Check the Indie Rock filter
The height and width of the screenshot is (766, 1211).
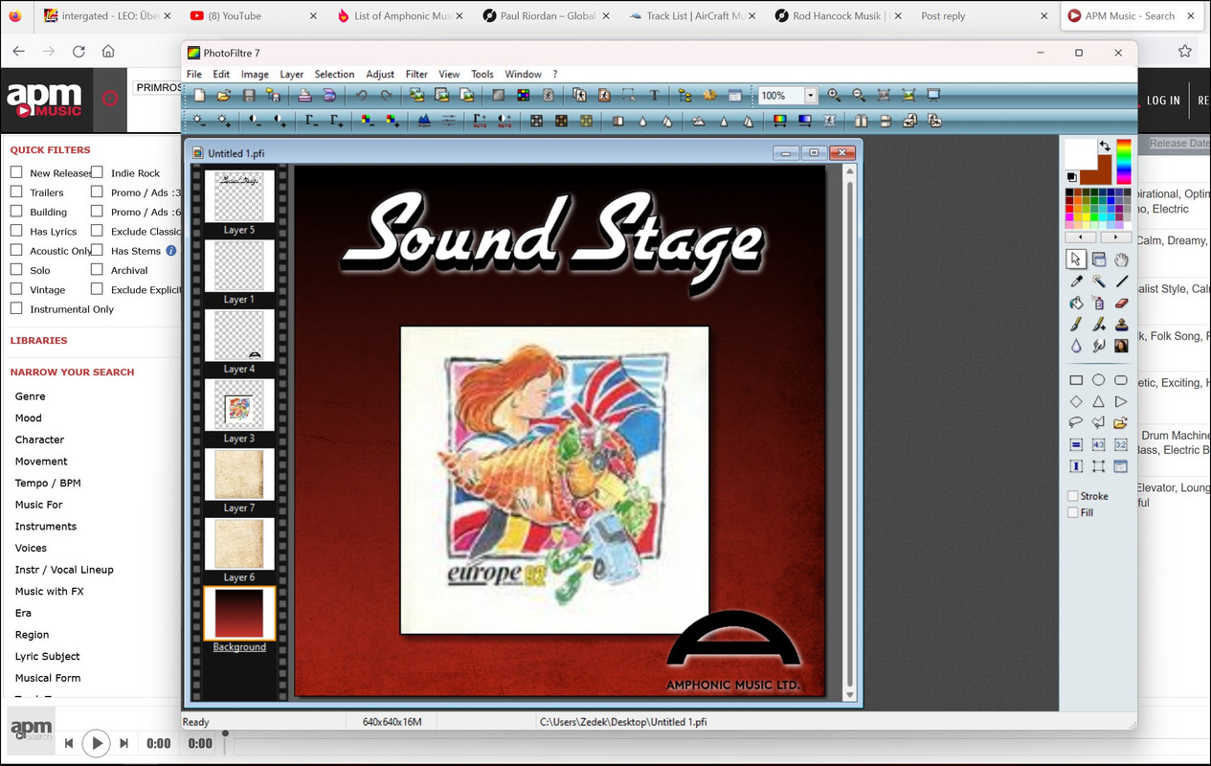coord(97,172)
